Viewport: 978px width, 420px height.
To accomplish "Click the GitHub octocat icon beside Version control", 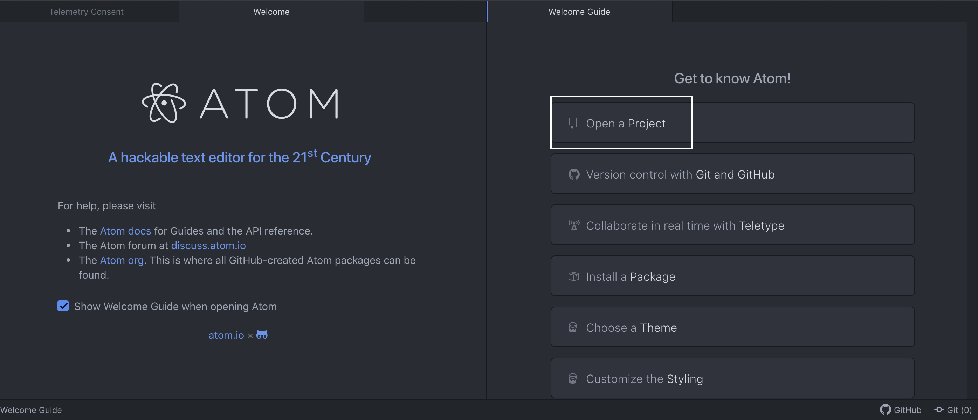I will (574, 174).
